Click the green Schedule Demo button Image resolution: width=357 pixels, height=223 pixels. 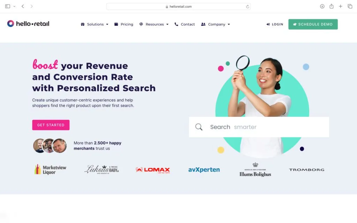[313, 24]
